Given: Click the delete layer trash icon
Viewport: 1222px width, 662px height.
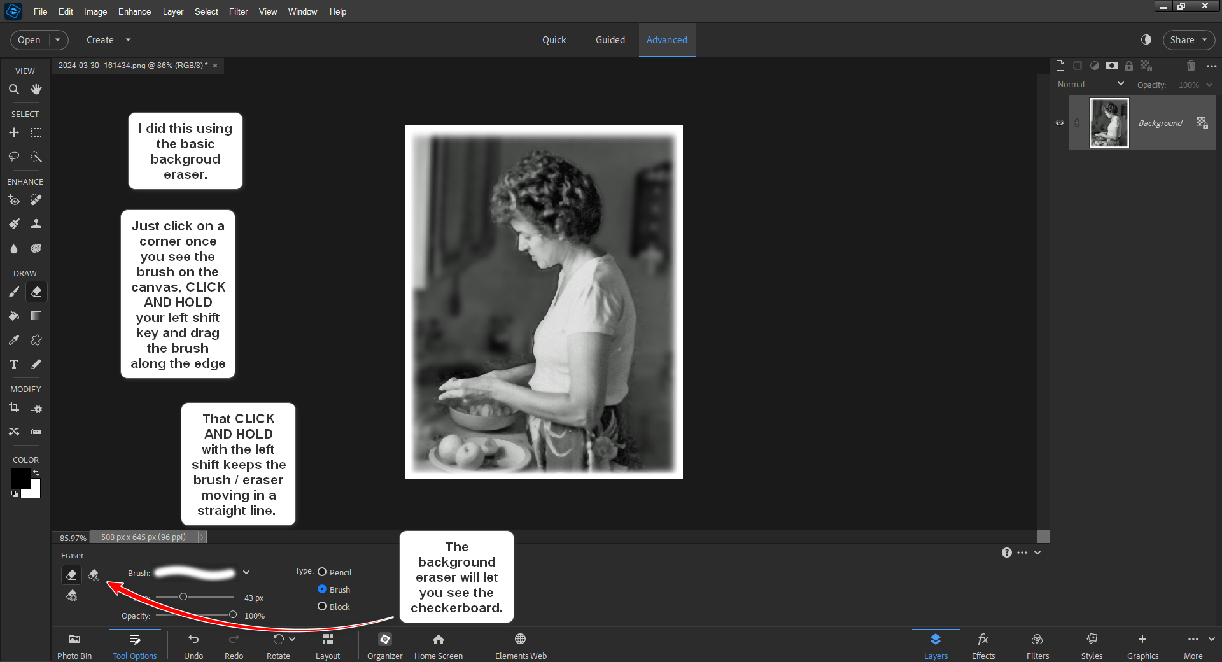Looking at the screenshot, I should coord(1191,66).
